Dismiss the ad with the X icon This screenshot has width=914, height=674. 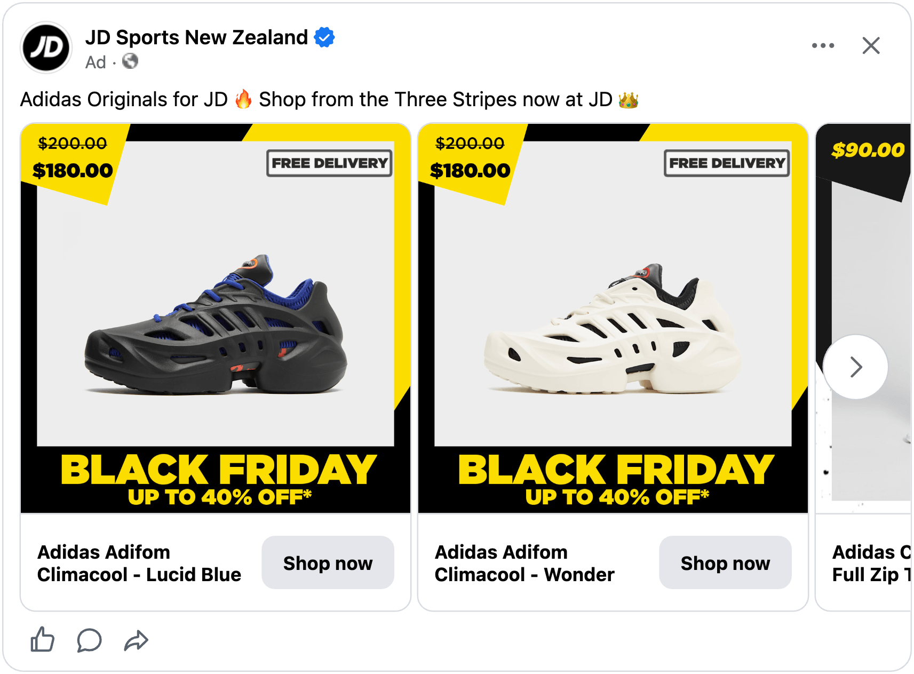click(871, 45)
